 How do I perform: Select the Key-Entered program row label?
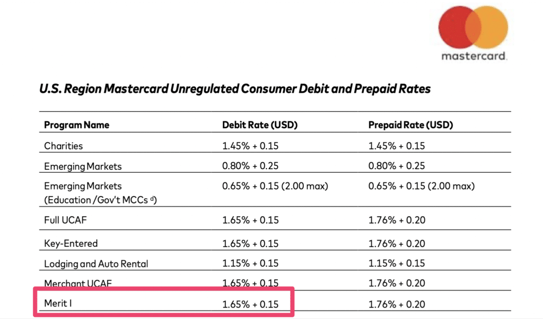point(71,244)
